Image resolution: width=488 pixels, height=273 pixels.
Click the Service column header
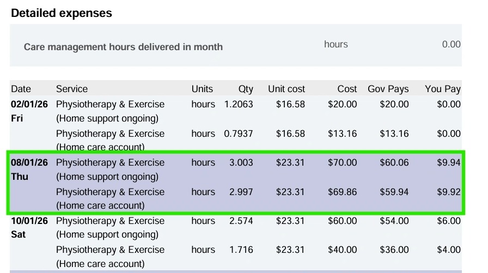point(71,89)
